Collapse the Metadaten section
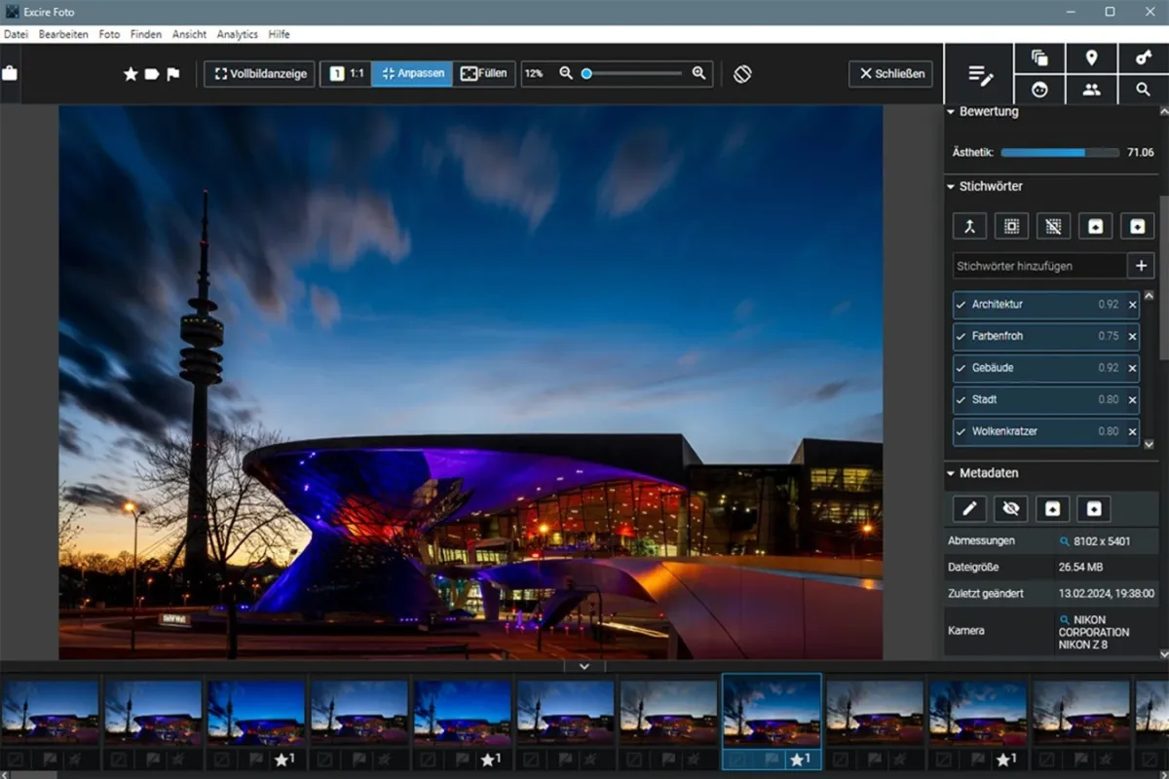The image size is (1169, 779). click(x=951, y=473)
